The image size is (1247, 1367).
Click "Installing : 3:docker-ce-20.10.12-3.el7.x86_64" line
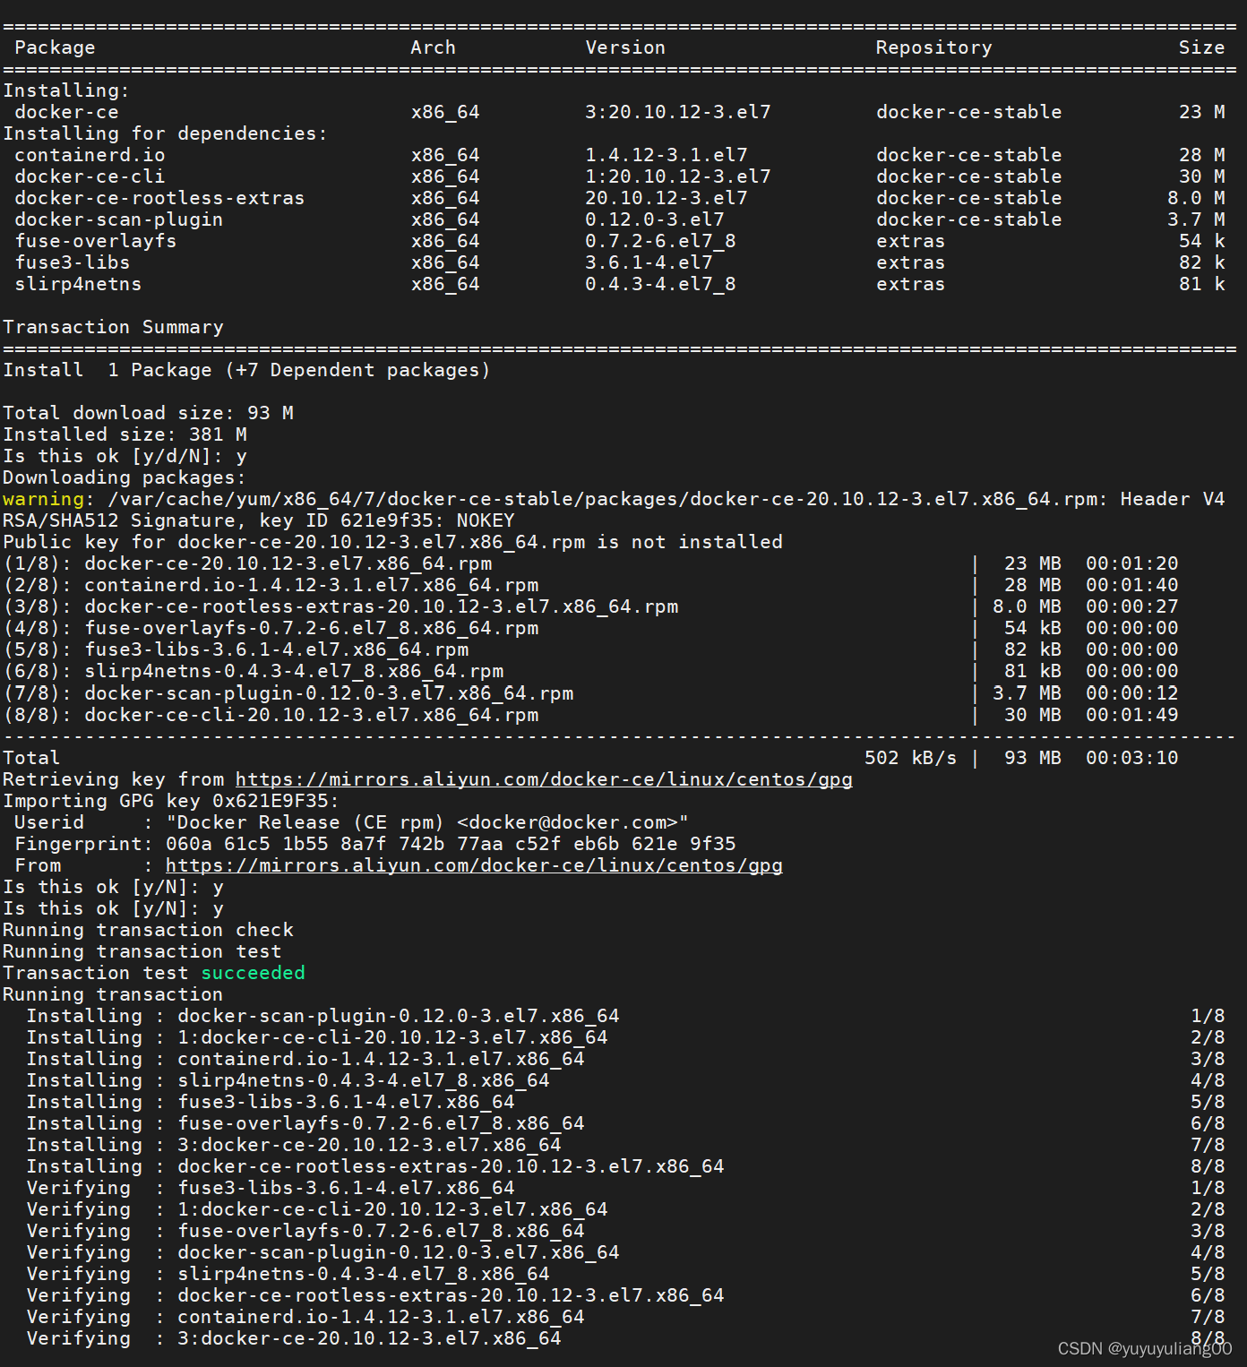[625, 1145]
